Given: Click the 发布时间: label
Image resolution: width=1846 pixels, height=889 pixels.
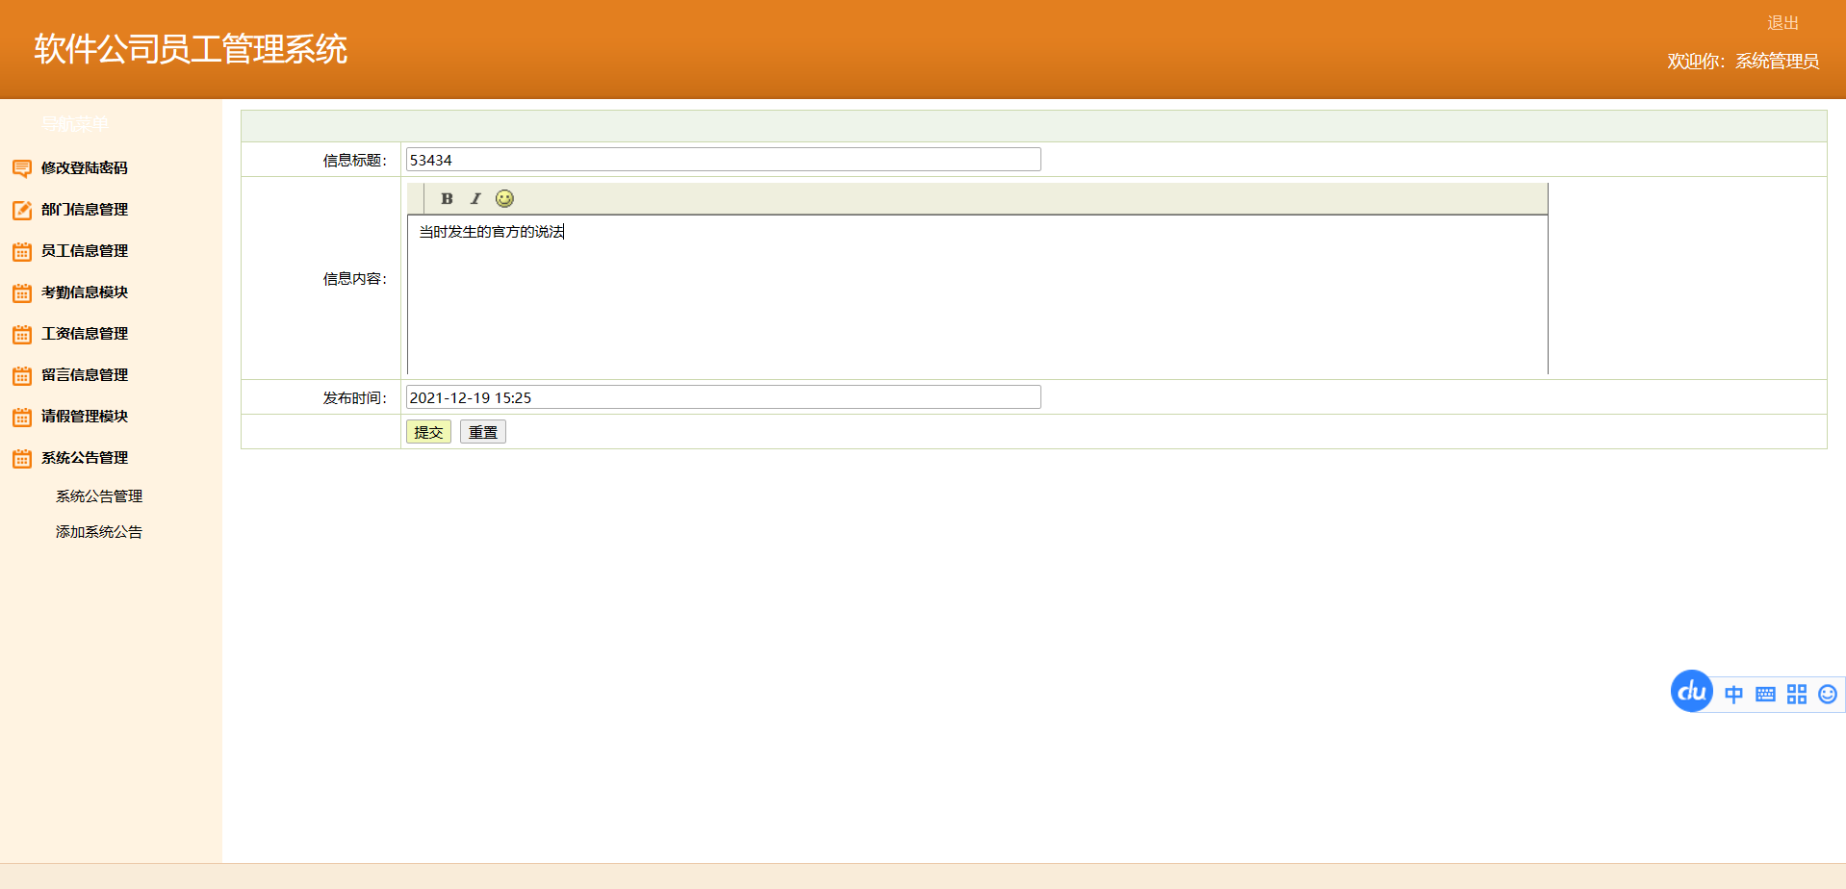Looking at the screenshot, I should (x=355, y=397).
